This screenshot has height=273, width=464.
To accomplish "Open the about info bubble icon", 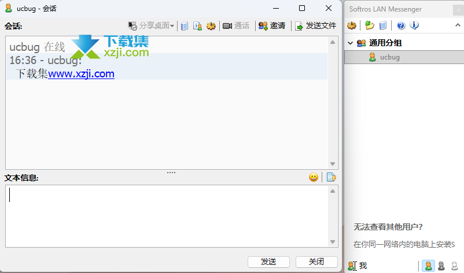I will click(414, 25).
